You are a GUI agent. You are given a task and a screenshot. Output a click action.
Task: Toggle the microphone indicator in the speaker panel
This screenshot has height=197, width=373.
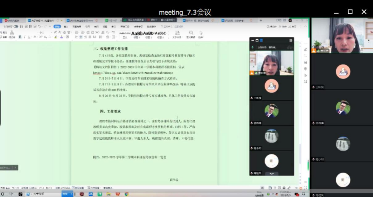click(253, 48)
